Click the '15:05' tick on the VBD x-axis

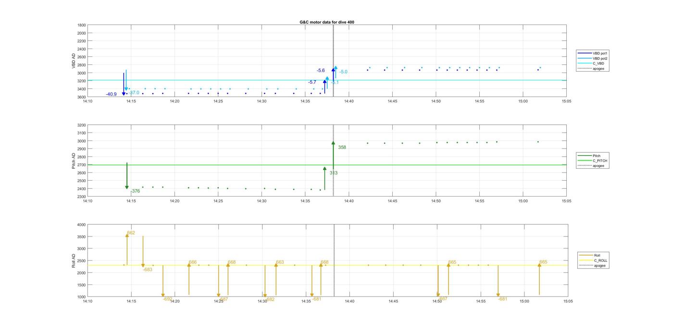click(566, 101)
